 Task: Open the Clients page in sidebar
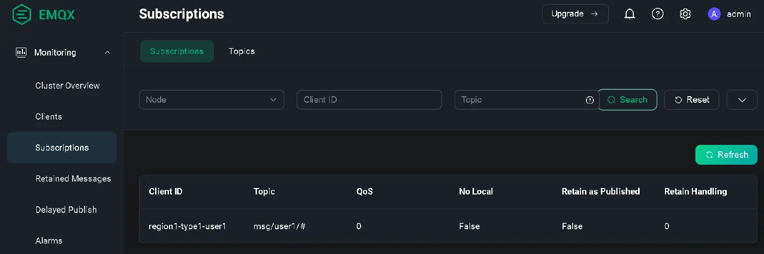(49, 117)
